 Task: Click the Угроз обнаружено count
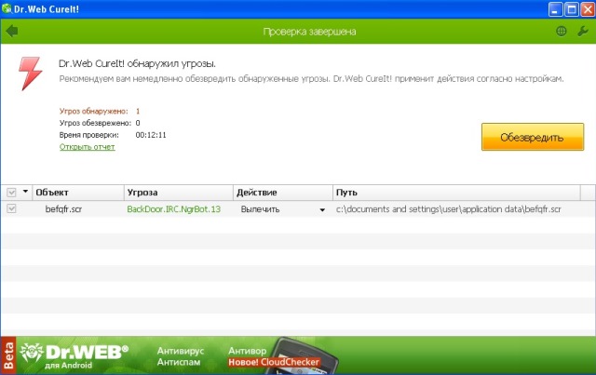pyautogui.click(x=138, y=112)
